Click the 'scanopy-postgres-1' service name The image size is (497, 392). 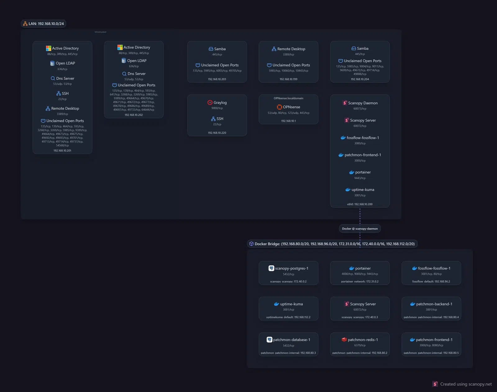(292, 268)
